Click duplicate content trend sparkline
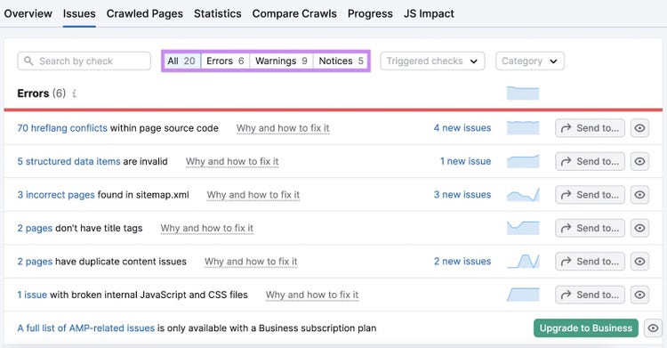The width and height of the screenshot is (667, 348). click(x=523, y=262)
